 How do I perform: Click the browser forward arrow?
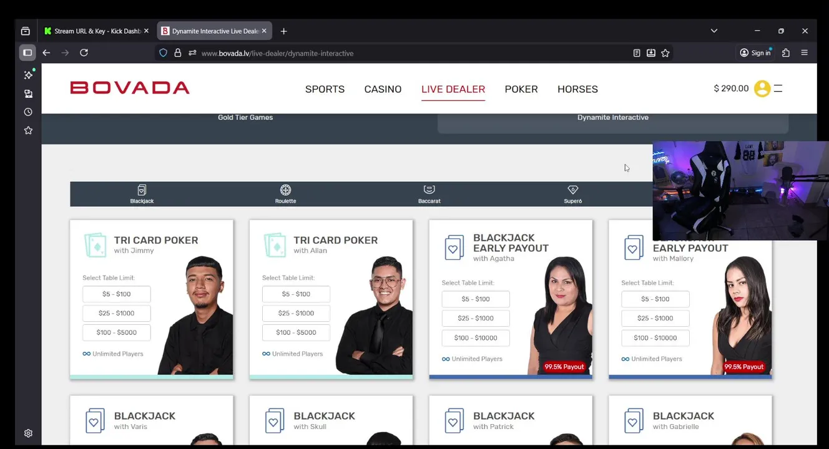pyautogui.click(x=65, y=53)
